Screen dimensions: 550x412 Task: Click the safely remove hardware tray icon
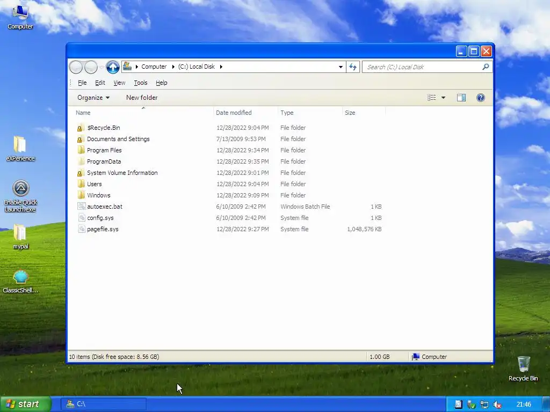471,404
